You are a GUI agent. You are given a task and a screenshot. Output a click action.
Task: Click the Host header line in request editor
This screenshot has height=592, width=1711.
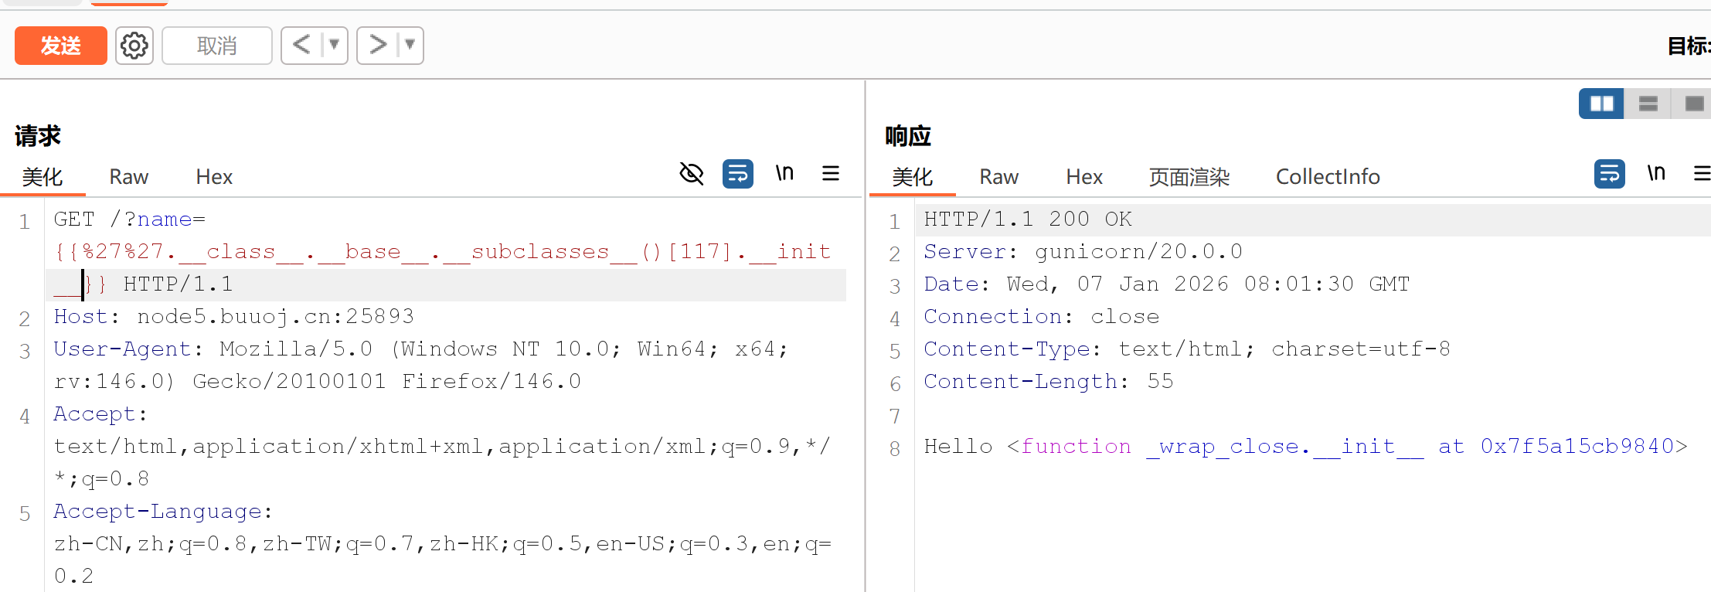(x=233, y=317)
